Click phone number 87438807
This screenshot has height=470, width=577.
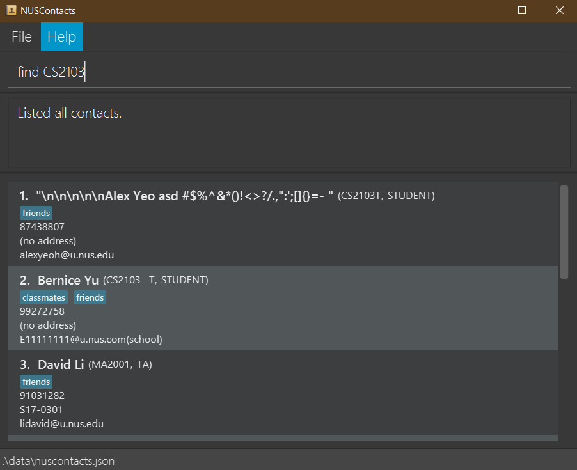coord(42,227)
